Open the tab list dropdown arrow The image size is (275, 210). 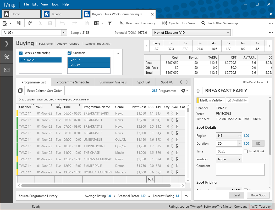(x=271, y=14)
